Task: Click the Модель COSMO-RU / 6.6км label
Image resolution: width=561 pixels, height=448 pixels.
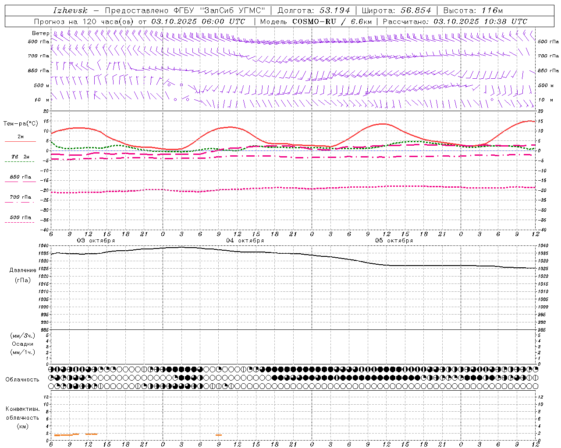Action: tap(316, 21)
